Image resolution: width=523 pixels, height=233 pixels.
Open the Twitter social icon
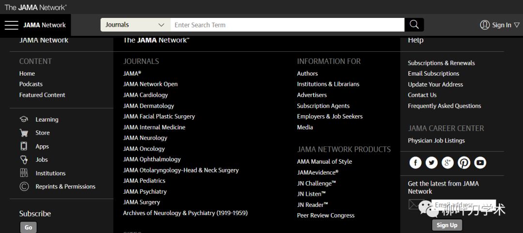[x=431, y=163]
